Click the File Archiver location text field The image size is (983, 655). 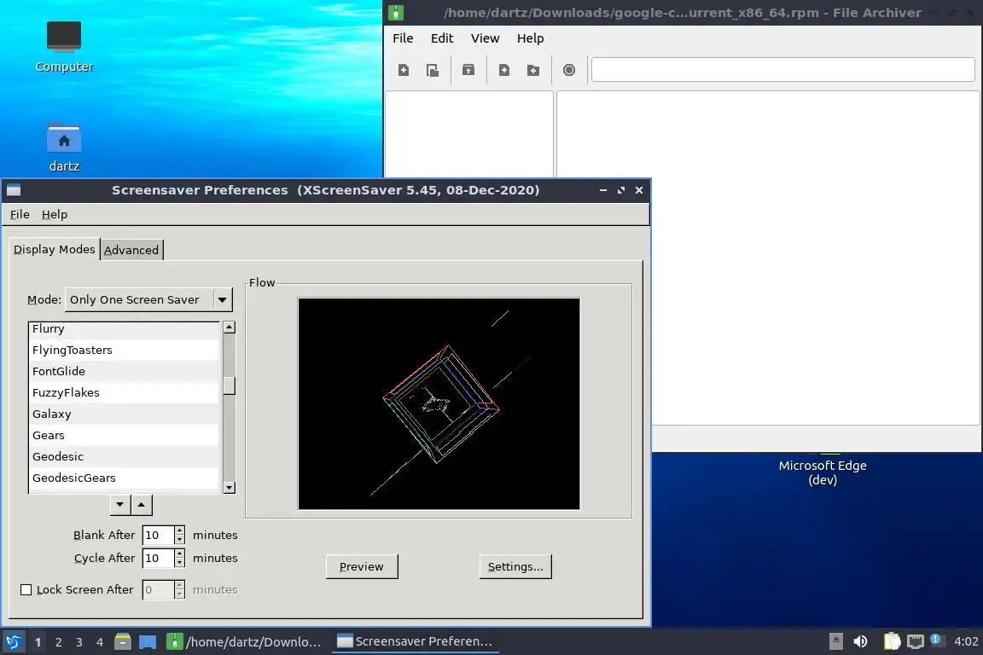[x=783, y=70]
